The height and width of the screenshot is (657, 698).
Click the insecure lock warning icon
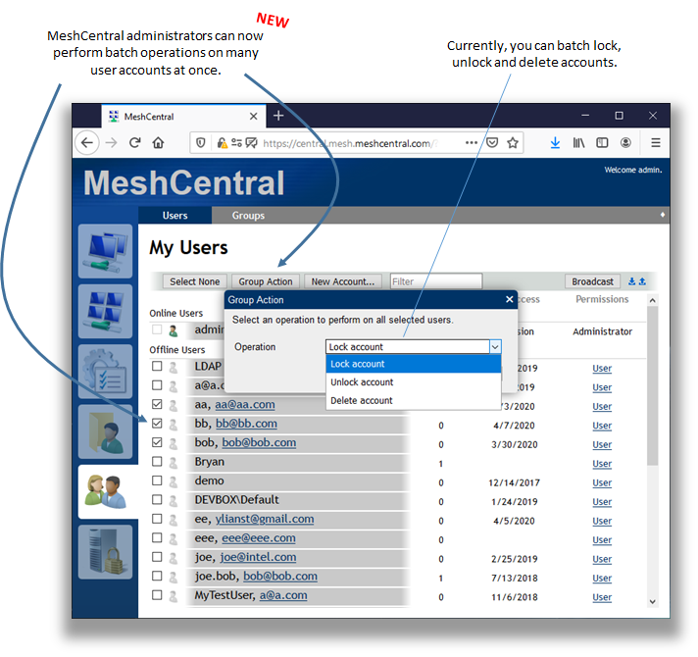click(x=222, y=143)
